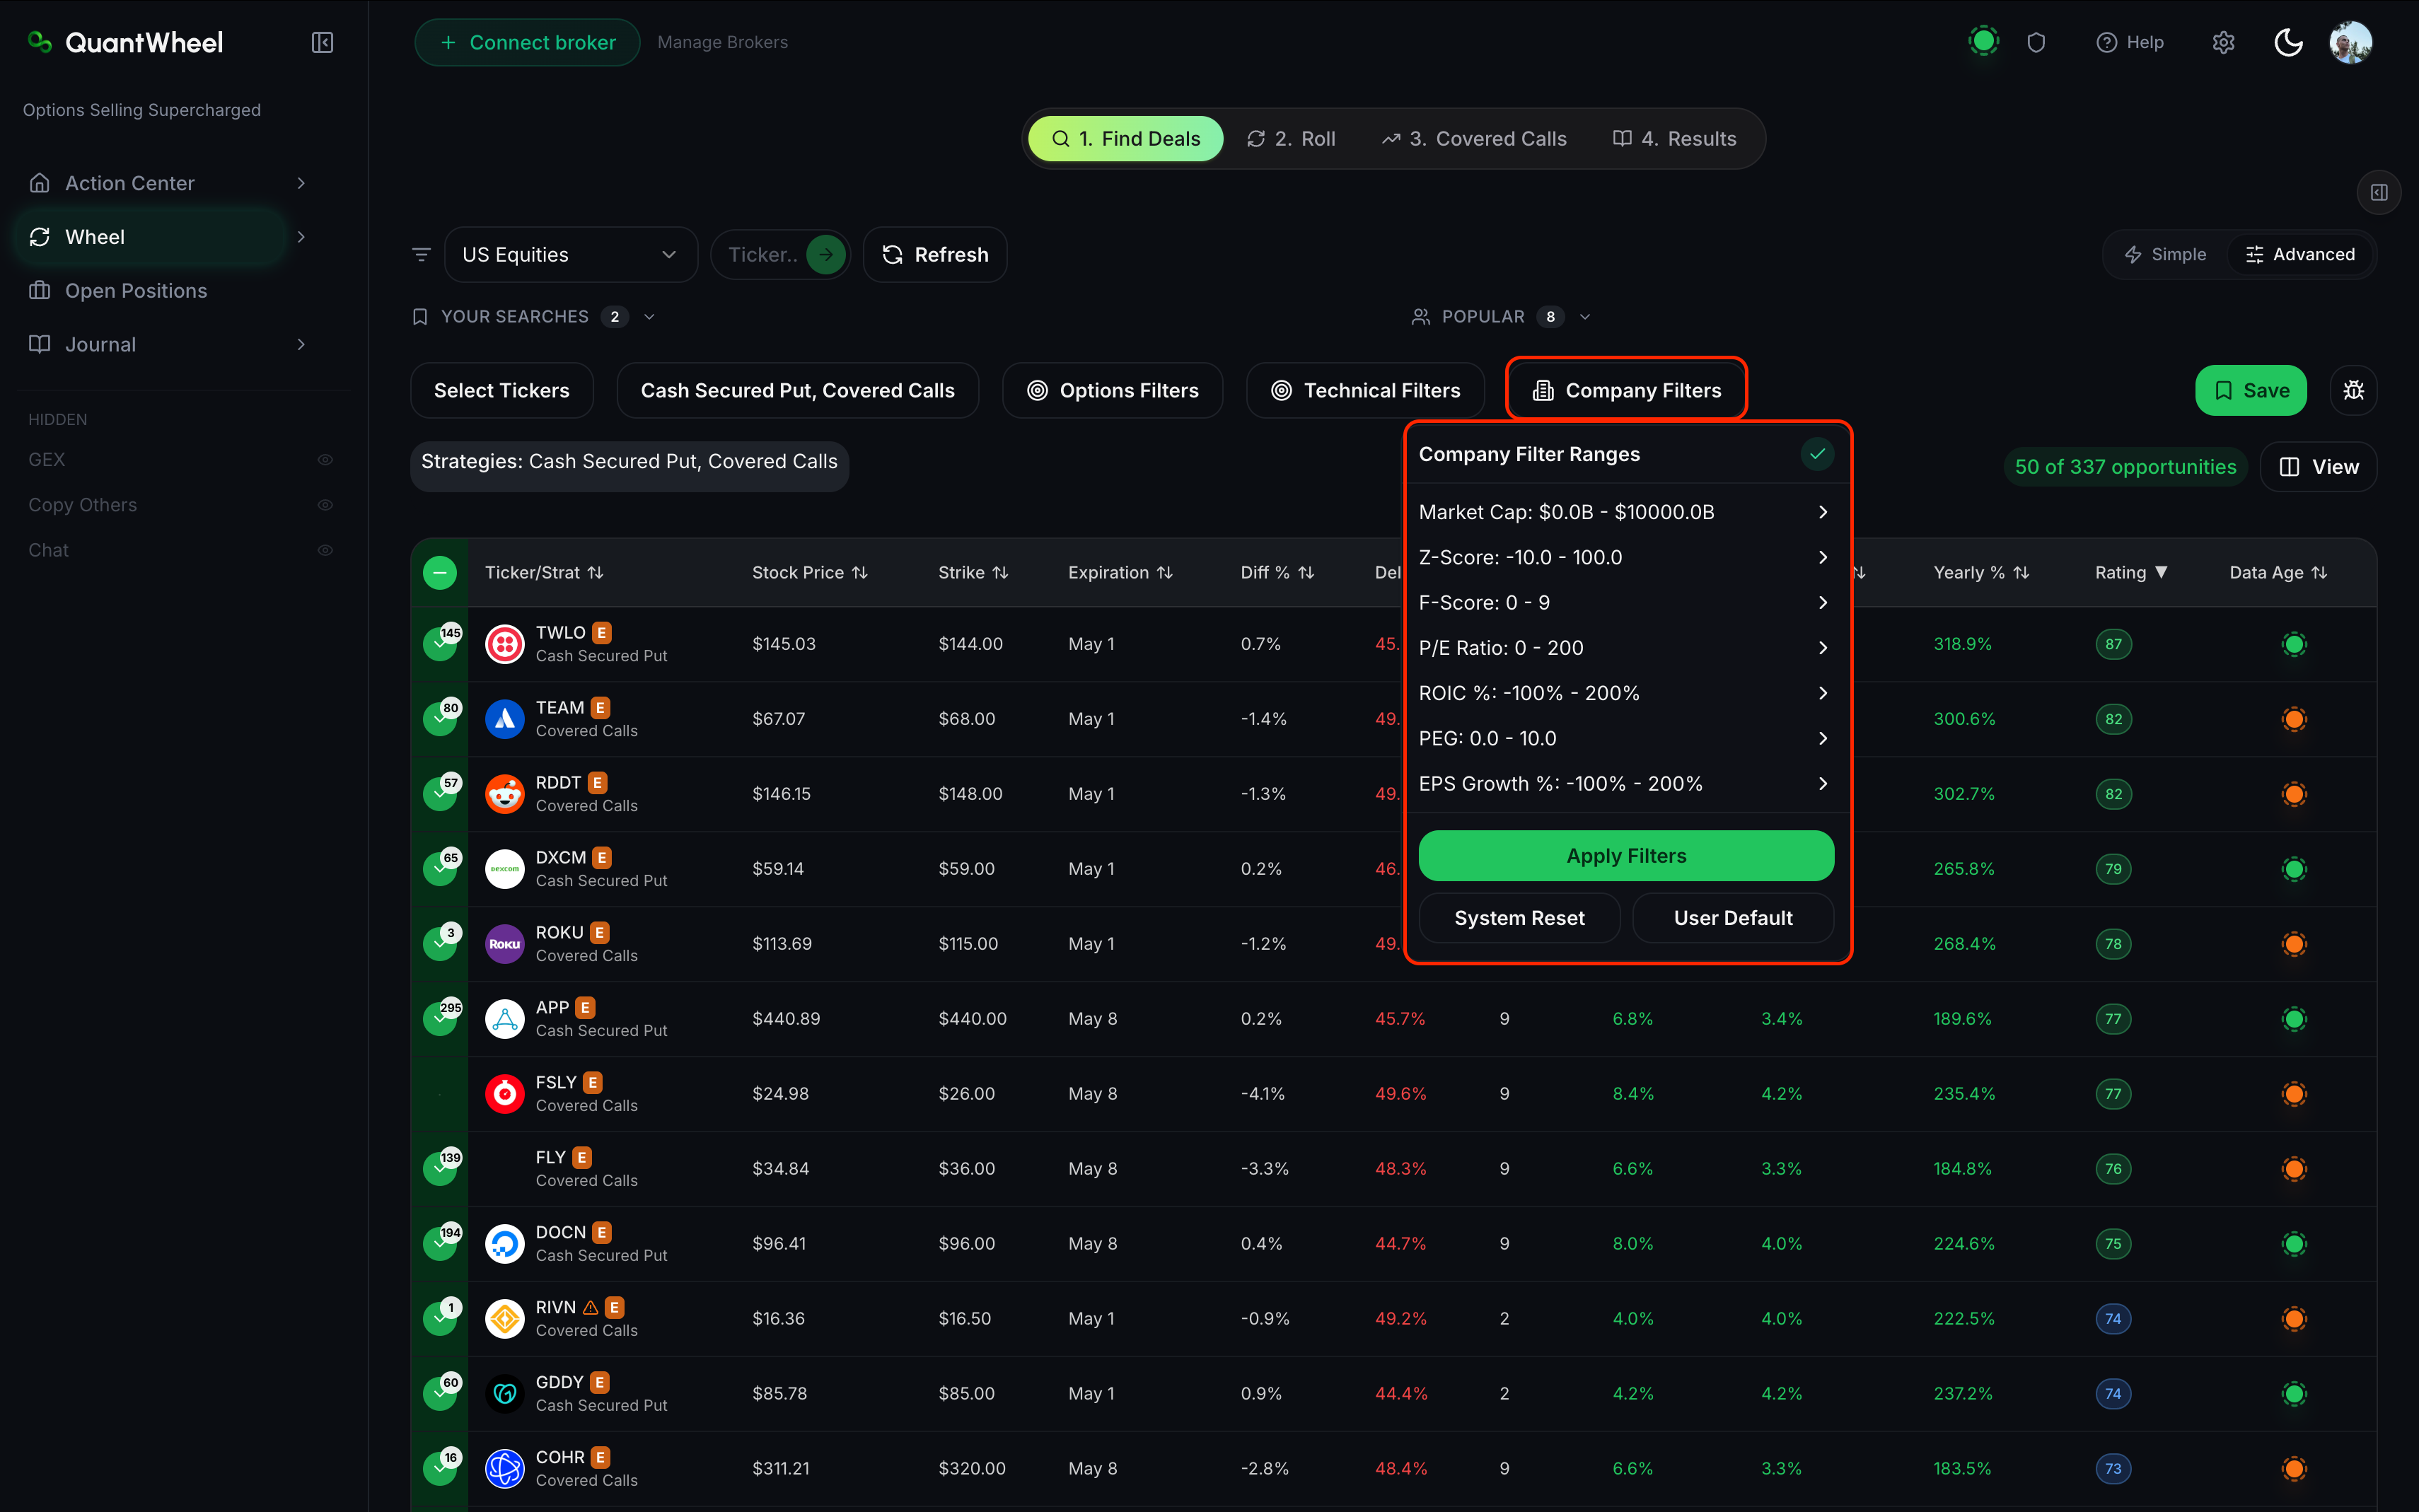The image size is (2419, 1512).
Task: Click the data age indicator for TWLO row
Action: pyautogui.click(x=2294, y=644)
